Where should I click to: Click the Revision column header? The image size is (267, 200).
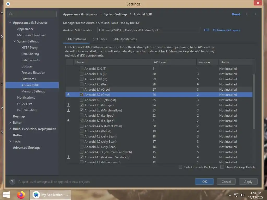pyautogui.click(x=207, y=62)
